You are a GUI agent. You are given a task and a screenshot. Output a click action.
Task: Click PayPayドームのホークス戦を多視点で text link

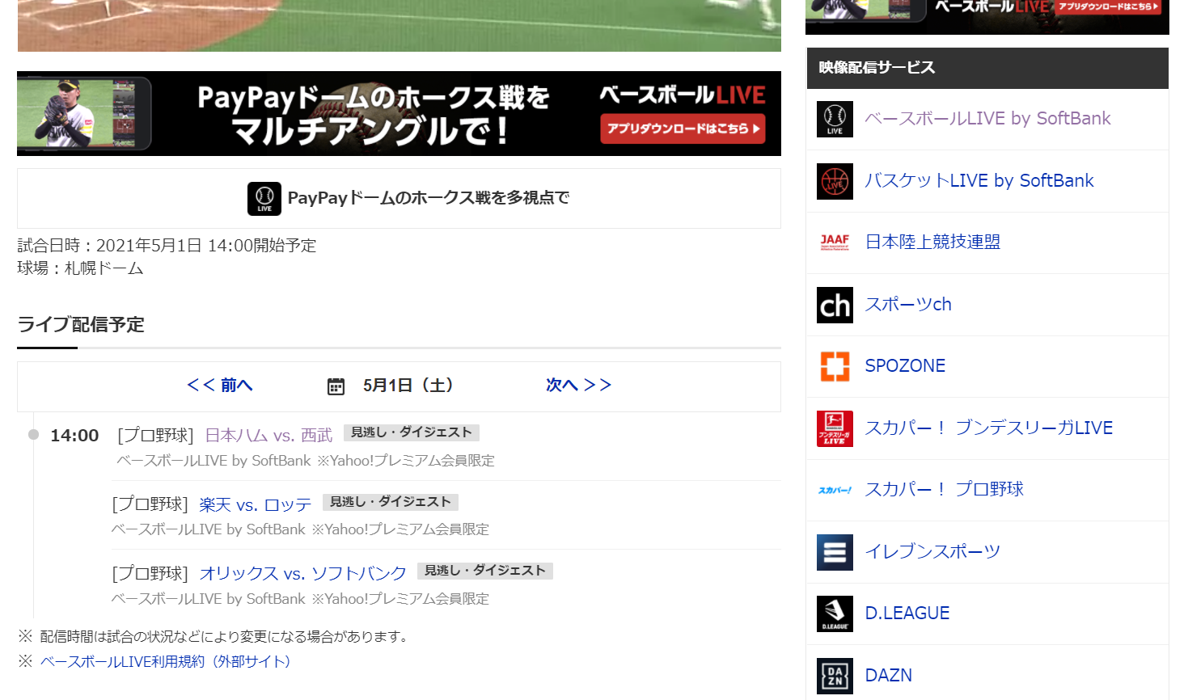429,198
